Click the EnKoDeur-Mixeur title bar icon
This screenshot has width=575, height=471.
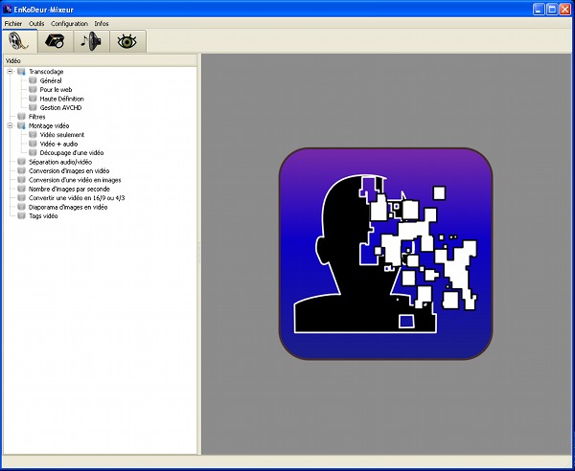[x=8, y=10]
